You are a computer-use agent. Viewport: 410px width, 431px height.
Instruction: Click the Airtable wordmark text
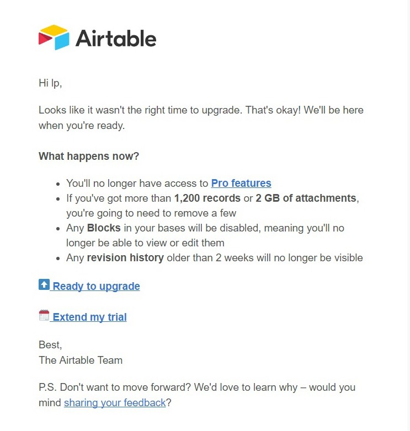tap(116, 39)
